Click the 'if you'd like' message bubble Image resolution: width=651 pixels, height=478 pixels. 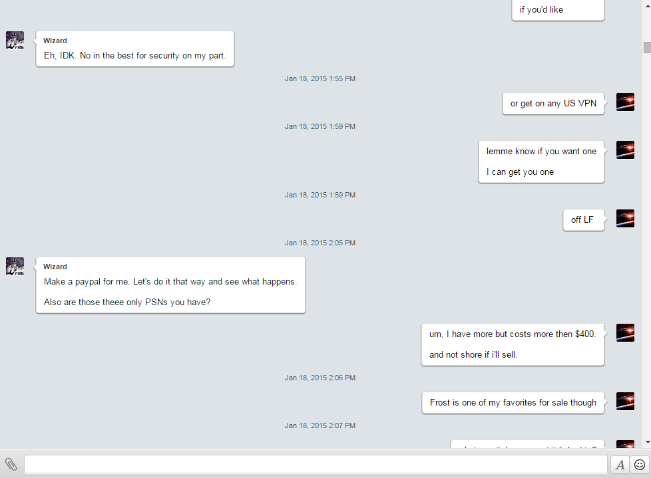pyautogui.click(x=558, y=10)
